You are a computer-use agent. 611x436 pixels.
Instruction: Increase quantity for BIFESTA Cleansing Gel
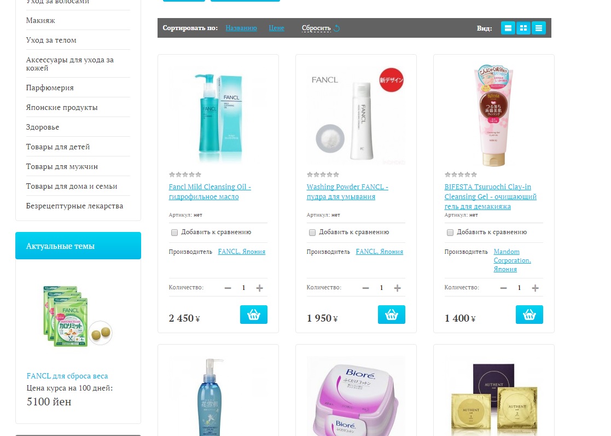(x=535, y=288)
